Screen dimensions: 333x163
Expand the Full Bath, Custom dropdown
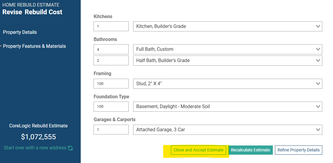[228, 49]
